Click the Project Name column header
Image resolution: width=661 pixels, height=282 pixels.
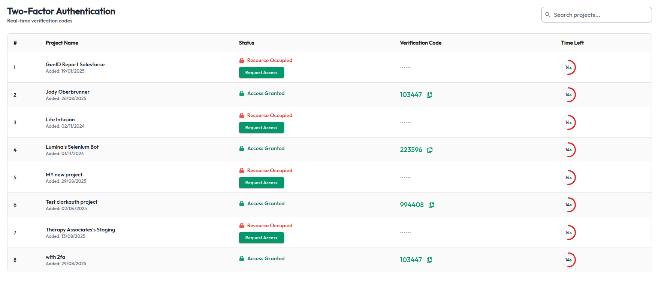(62, 43)
